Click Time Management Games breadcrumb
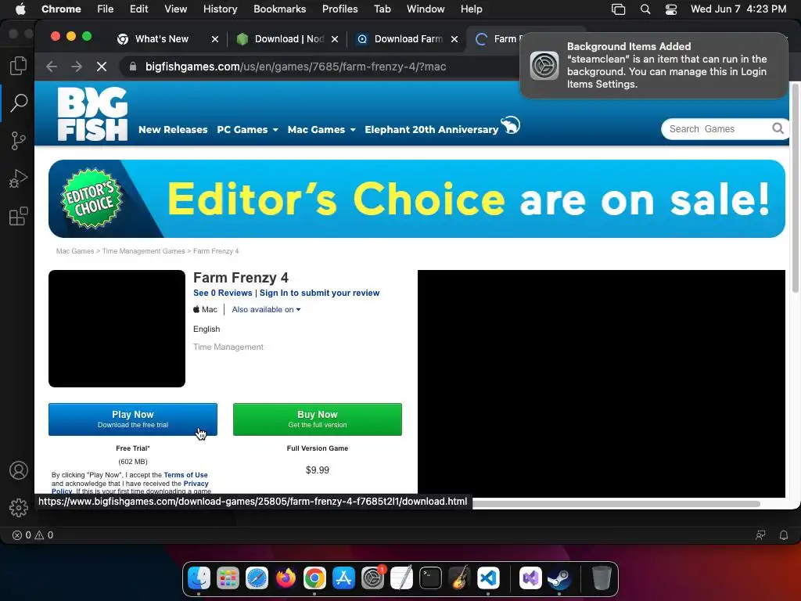The width and height of the screenshot is (801, 601). [144, 251]
